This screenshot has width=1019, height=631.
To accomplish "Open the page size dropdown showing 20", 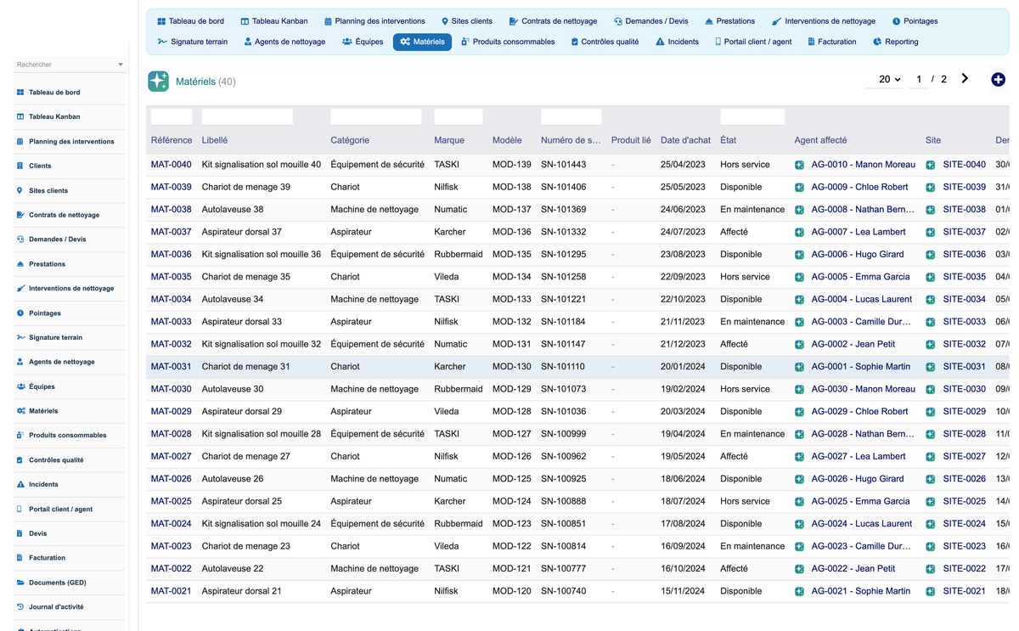I will click(889, 79).
